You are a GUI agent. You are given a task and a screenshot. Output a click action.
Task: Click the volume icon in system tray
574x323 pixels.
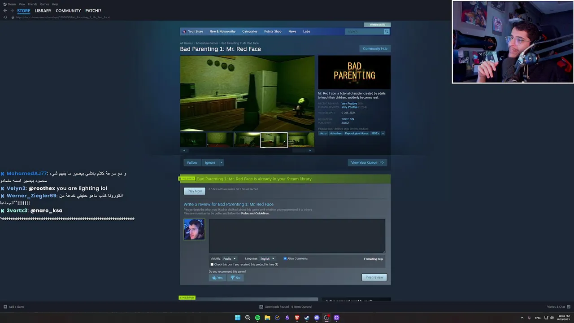552,318
